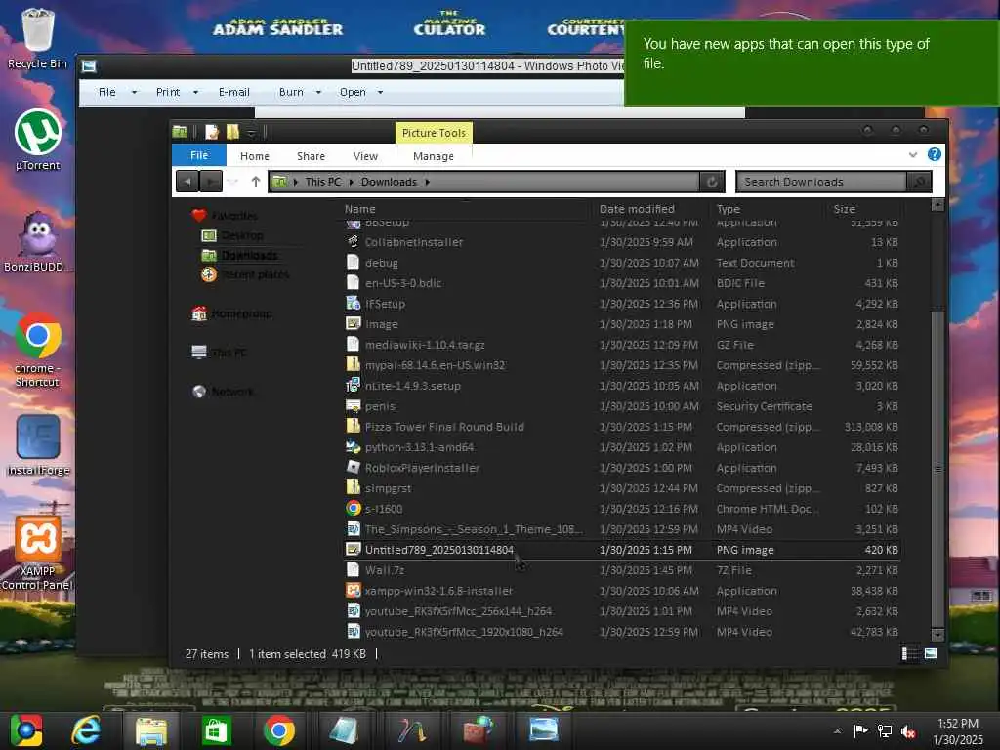Expand the arrow after This PC in address bar
The height and width of the screenshot is (750, 1000).
[x=351, y=182]
